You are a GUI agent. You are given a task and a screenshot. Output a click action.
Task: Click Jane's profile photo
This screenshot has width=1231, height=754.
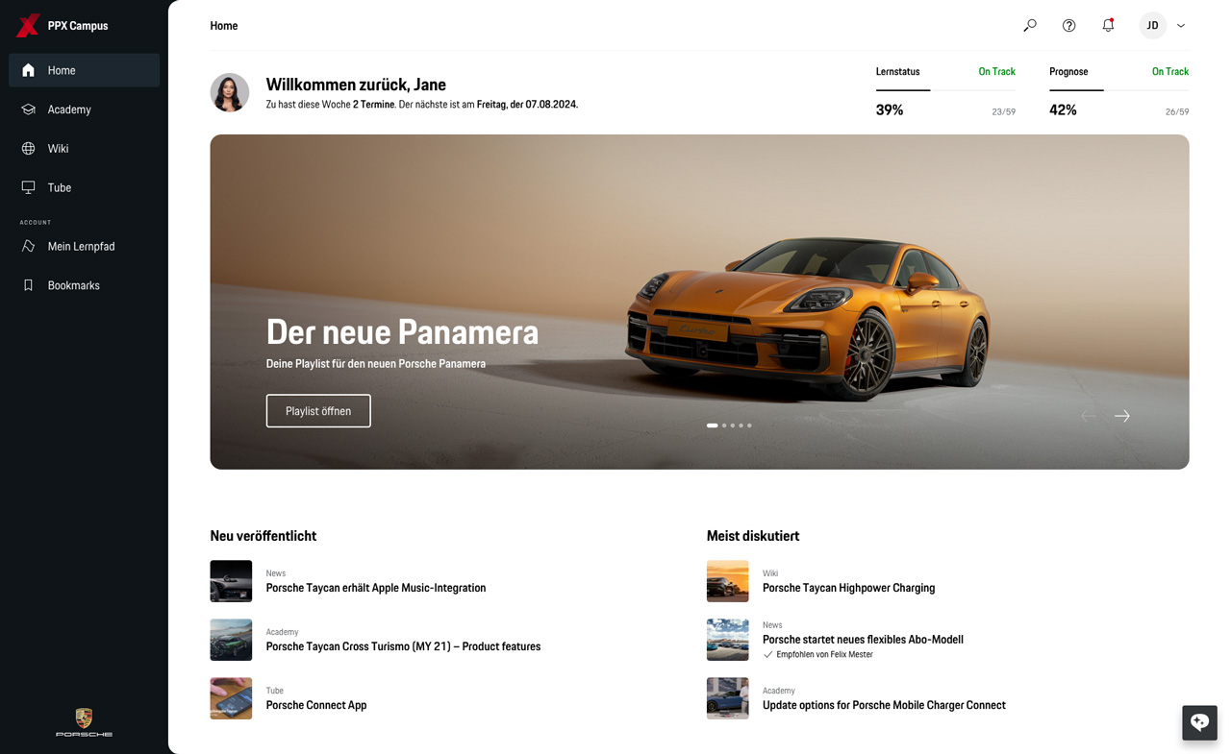click(230, 92)
